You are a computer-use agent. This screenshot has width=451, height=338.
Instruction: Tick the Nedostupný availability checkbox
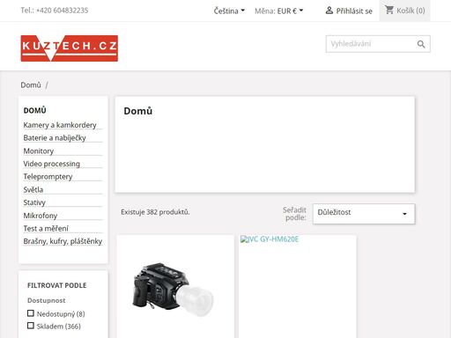click(x=31, y=313)
